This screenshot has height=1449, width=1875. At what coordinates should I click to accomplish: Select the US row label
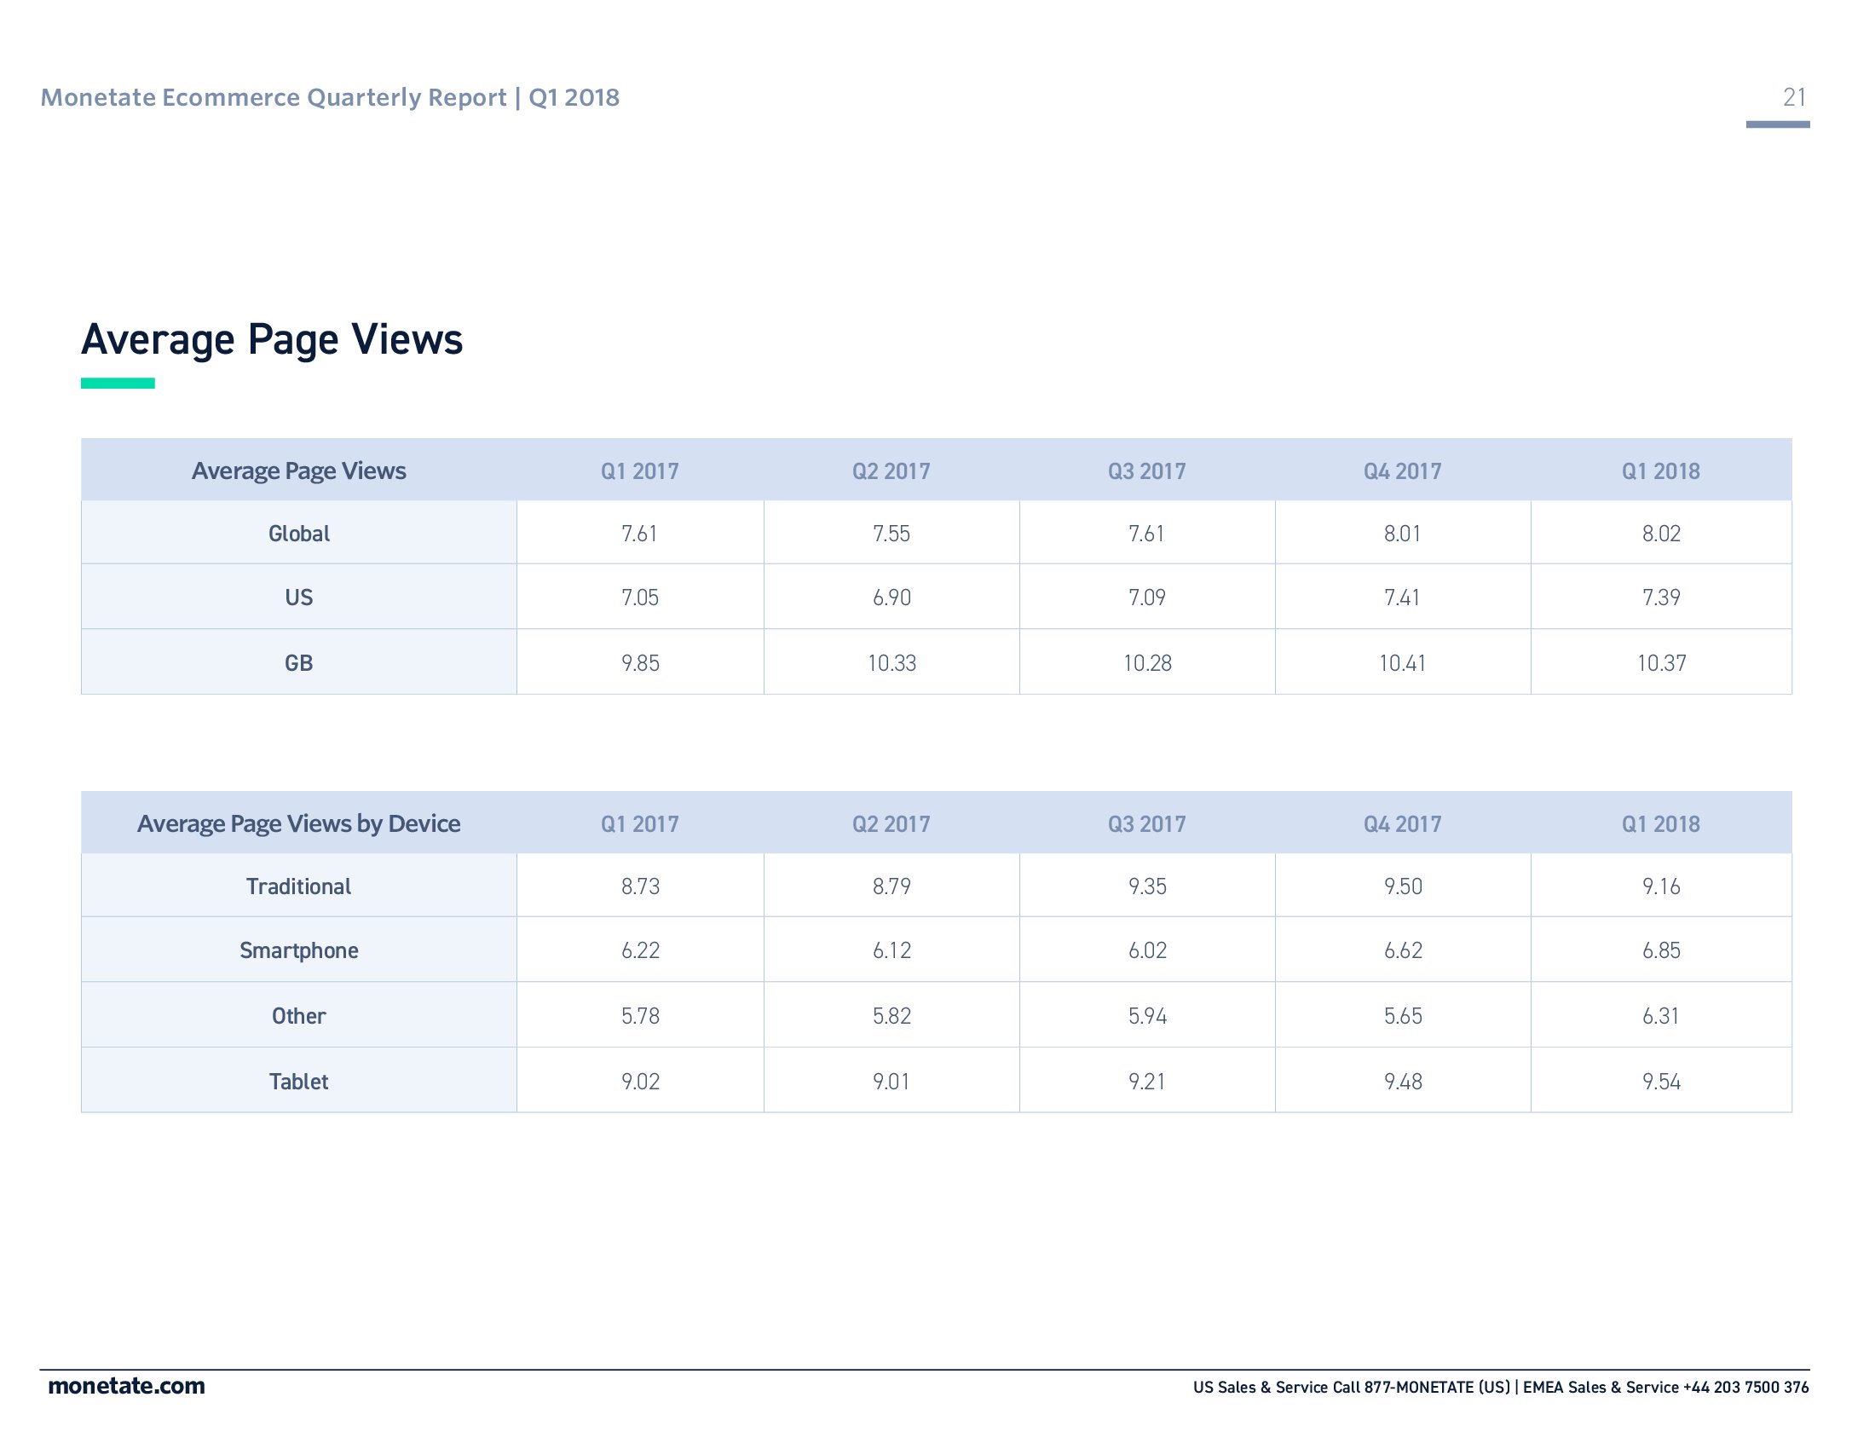tap(298, 597)
